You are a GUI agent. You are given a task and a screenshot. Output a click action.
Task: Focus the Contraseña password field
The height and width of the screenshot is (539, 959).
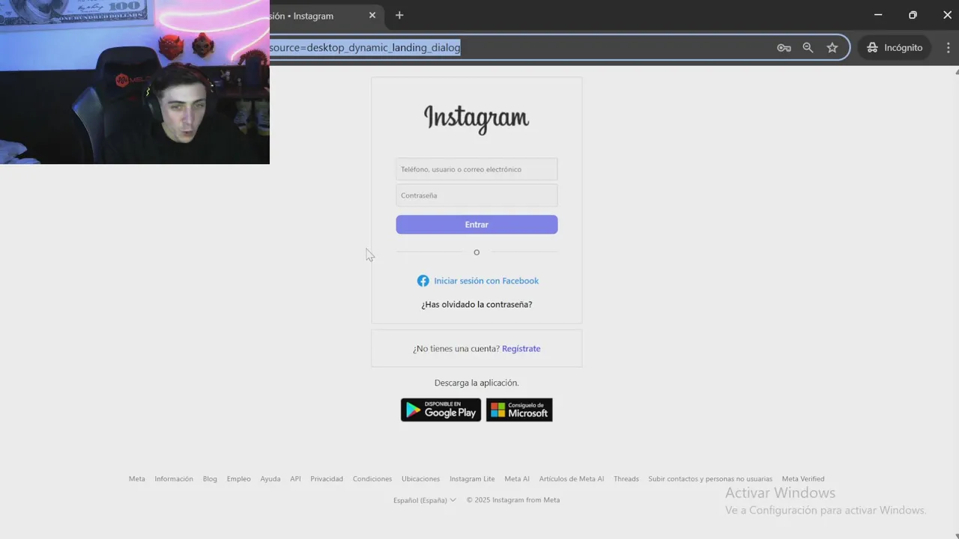coord(477,195)
